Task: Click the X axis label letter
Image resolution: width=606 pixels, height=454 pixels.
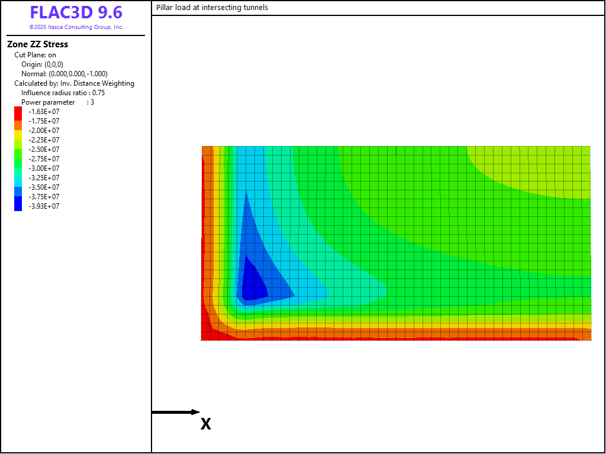Action: 205,424
